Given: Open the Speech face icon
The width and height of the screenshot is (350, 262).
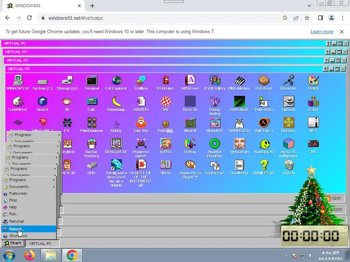Looking at the screenshot, I should point(288,104).
